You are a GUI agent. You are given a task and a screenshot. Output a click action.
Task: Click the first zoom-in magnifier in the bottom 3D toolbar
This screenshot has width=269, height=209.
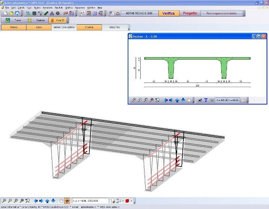[4, 201]
